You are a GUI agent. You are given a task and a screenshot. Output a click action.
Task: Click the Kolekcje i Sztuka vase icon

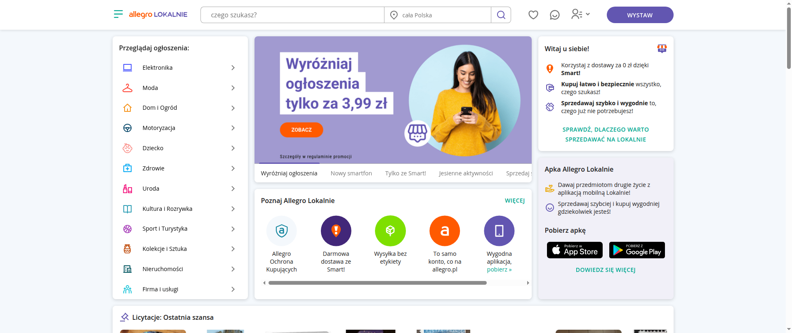(127, 249)
